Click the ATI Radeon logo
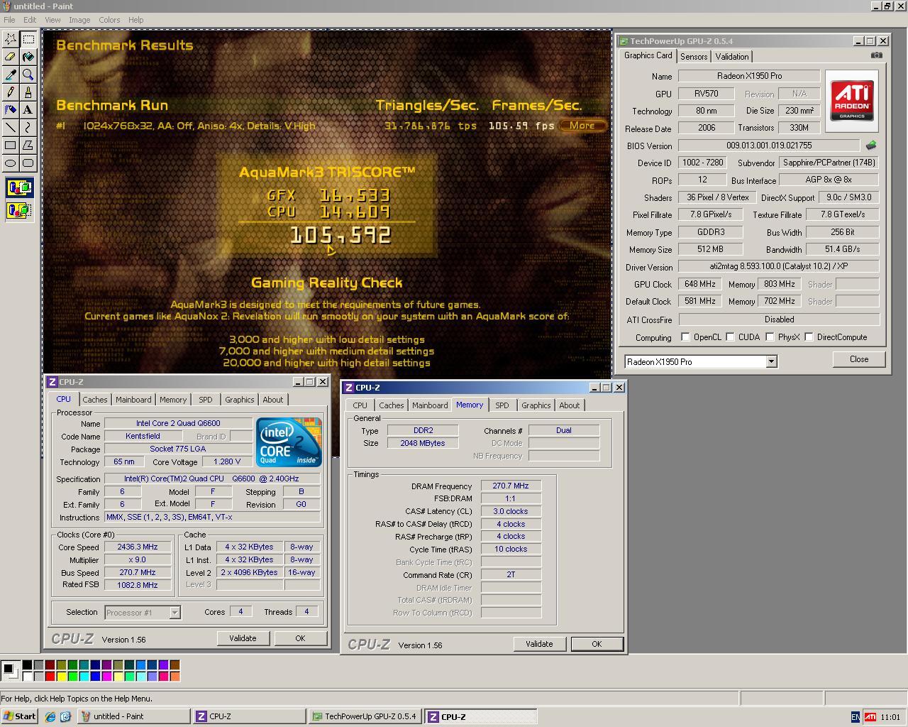908x727 pixels. coord(852,101)
